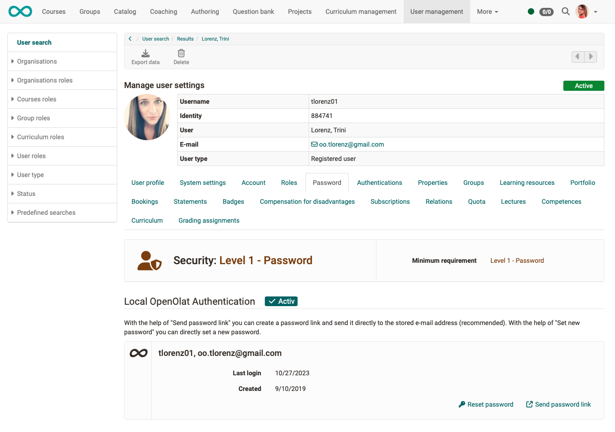Click the OpenOlat infinity logo
The image size is (615, 432).
click(x=20, y=12)
